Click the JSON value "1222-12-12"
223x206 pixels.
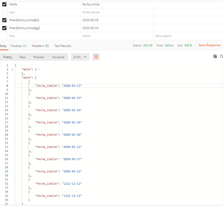click(x=72, y=196)
